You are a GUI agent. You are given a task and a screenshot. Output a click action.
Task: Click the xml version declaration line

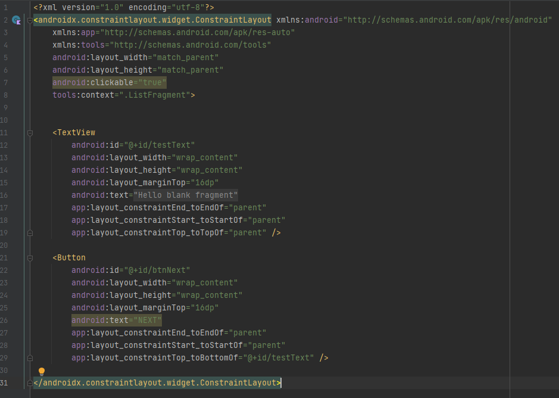tap(124, 7)
